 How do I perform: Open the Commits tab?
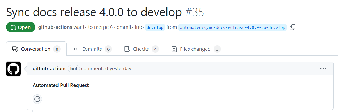pyautogui.click(x=92, y=49)
